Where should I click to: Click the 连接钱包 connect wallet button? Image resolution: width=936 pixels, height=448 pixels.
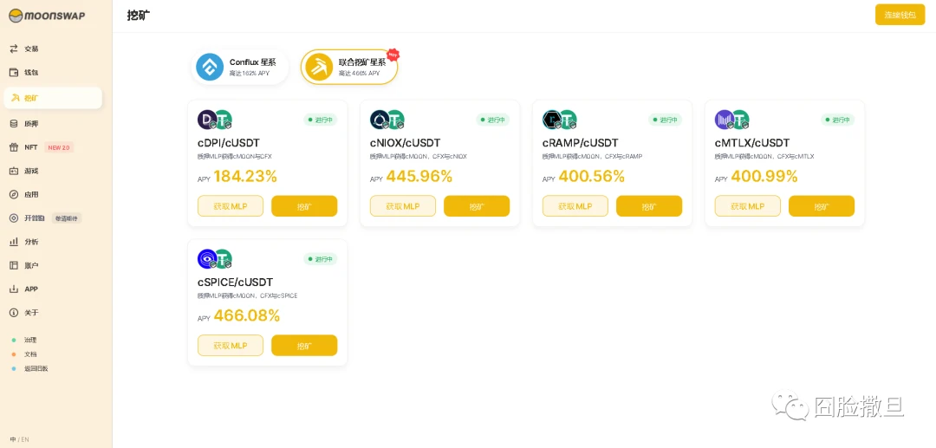(900, 15)
